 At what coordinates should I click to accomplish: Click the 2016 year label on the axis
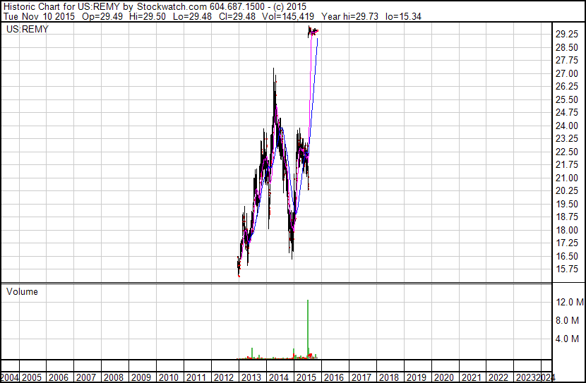(334, 377)
